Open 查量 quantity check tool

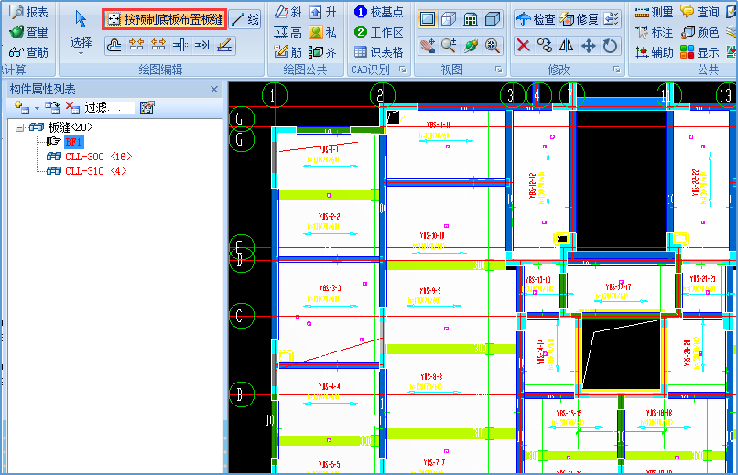pos(28,32)
